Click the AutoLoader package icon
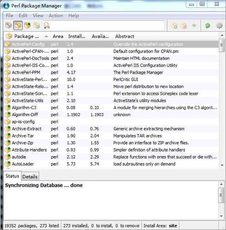Screen dimensions: 226x230 [x=7, y=164]
